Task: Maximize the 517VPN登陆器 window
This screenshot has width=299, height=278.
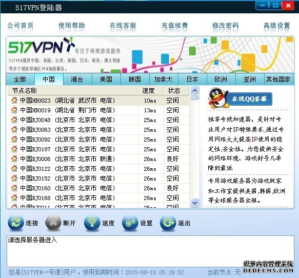Action: tap(275, 6)
